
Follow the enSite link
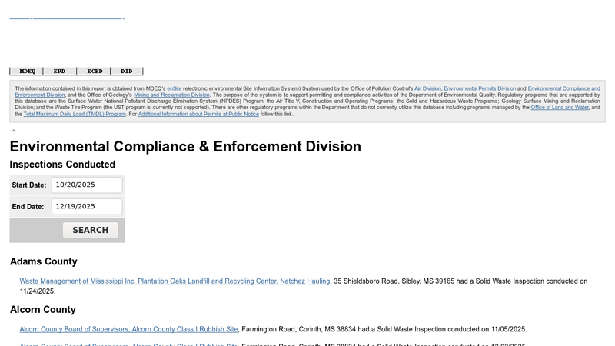[175, 88]
